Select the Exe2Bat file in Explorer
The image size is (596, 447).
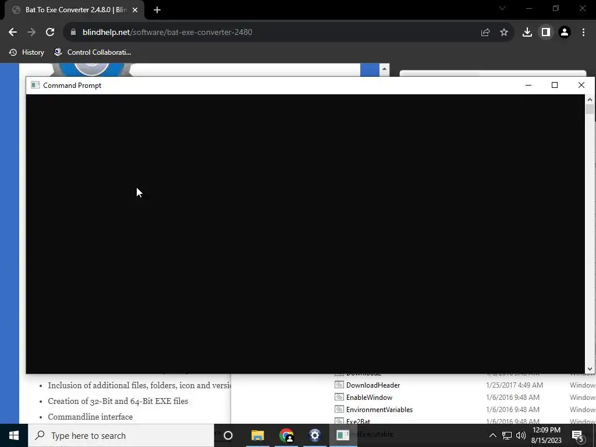tap(358, 421)
